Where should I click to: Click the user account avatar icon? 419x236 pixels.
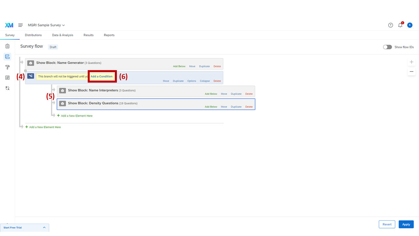click(410, 25)
